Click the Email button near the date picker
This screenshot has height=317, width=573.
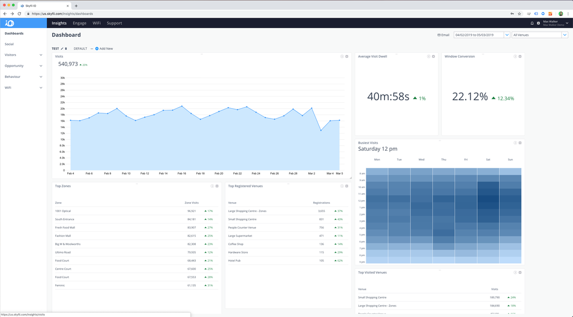tap(442, 35)
